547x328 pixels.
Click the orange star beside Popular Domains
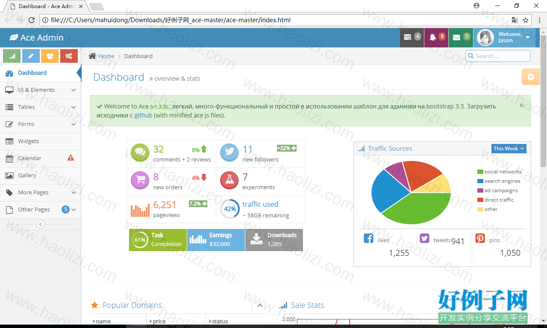tap(95, 305)
